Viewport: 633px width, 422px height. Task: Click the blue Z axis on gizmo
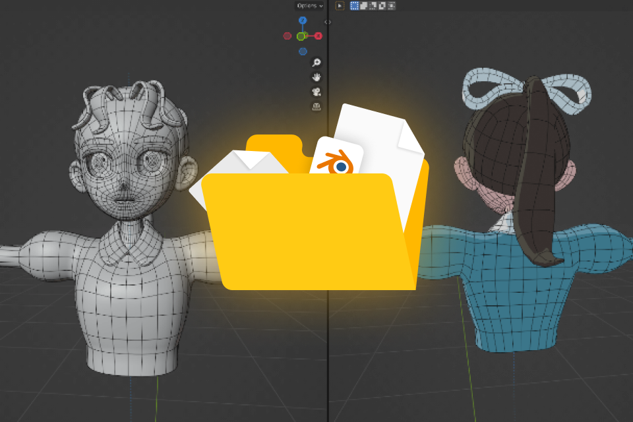(303, 20)
